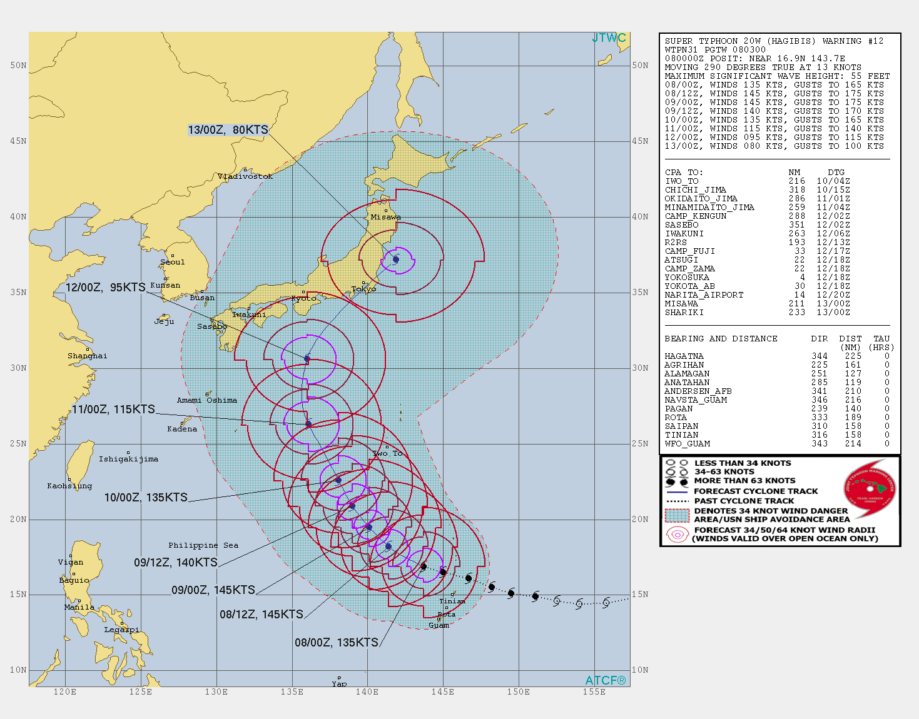The width and height of the screenshot is (919, 719).
Task: Click the 13/00Z forecast position dot near Misawa
Action: [x=395, y=259]
